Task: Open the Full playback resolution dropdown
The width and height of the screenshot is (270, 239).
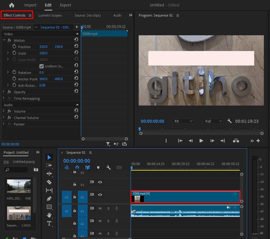Action: (x=213, y=121)
